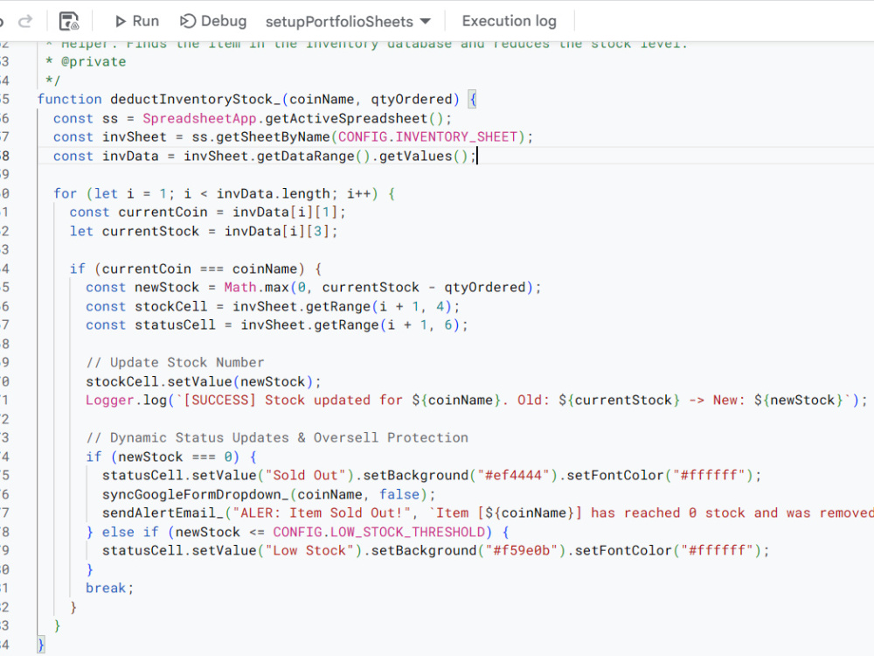Click the SpreadsheetApp identifier in the code
The image size is (874, 656).
[199, 118]
